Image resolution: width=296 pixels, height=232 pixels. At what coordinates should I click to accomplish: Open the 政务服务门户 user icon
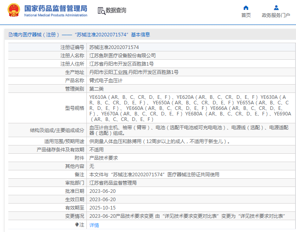coord(276,8)
